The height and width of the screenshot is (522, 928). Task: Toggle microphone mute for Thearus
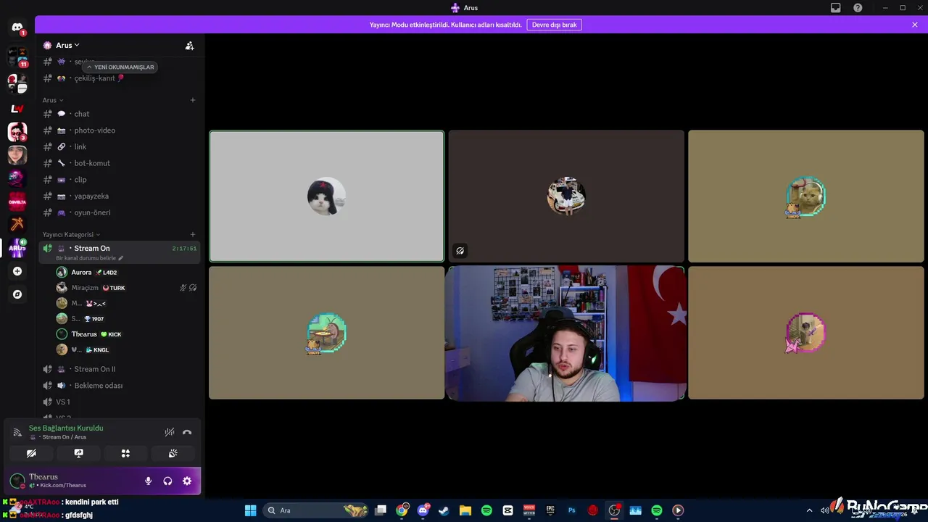click(x=148, y=481)
